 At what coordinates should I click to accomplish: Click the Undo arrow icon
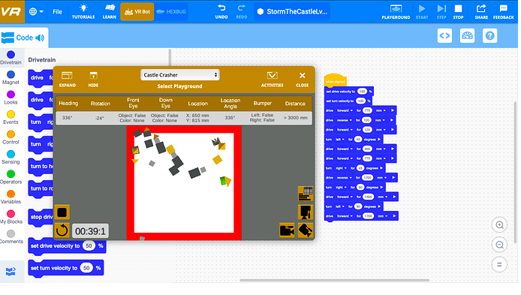pos(221,8)
